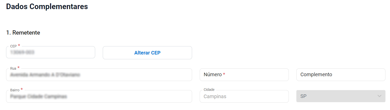Image resolution: width=390 pixels, height=110 pixels.
Task: Click the Bairro floating label
Action: click(15, 90)
